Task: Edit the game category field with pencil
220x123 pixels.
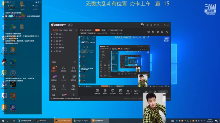Action: 88,33
